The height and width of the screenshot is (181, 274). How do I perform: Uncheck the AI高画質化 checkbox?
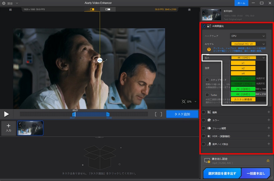[203, 26]
